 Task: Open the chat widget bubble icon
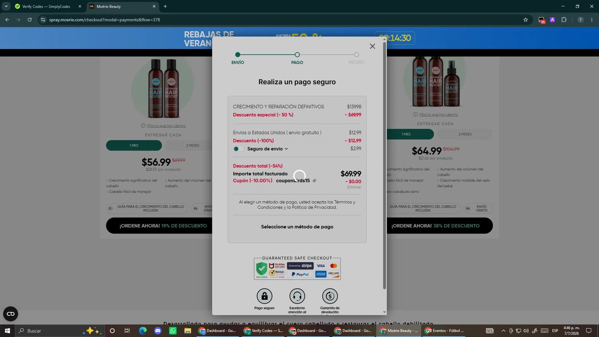(11, 314)
